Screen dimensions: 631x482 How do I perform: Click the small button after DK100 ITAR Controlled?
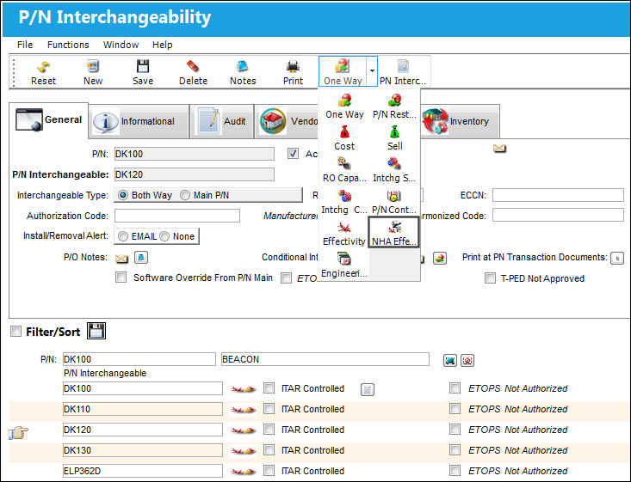pos(367,389)
